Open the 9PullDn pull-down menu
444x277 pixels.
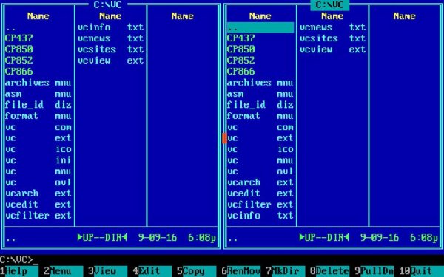(374, 271)
